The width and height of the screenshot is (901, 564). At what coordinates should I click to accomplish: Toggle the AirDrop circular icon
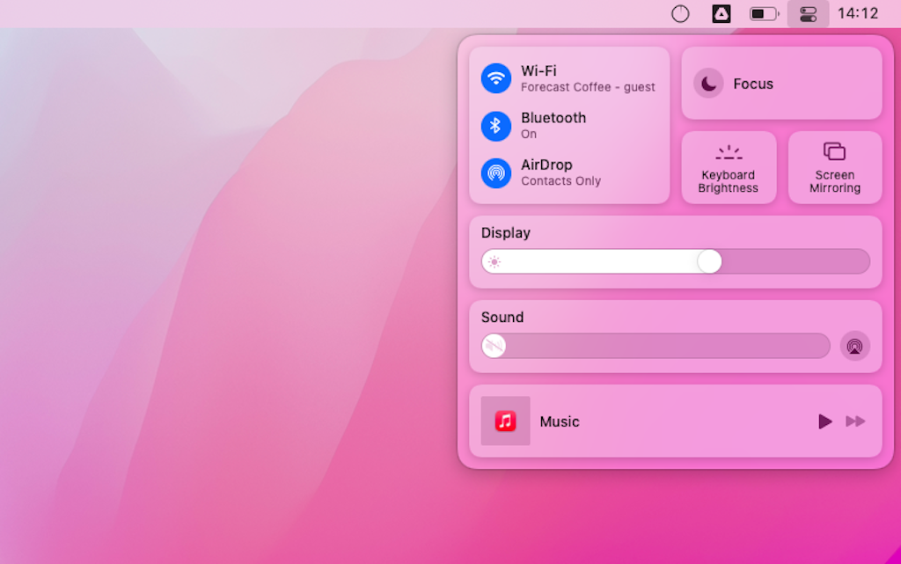tap(496, 172)
